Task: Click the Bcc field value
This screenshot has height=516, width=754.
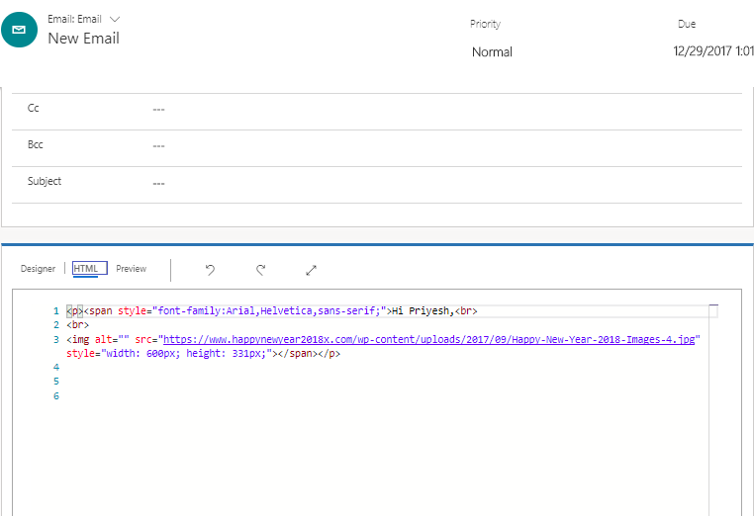Action: (158, 146)
